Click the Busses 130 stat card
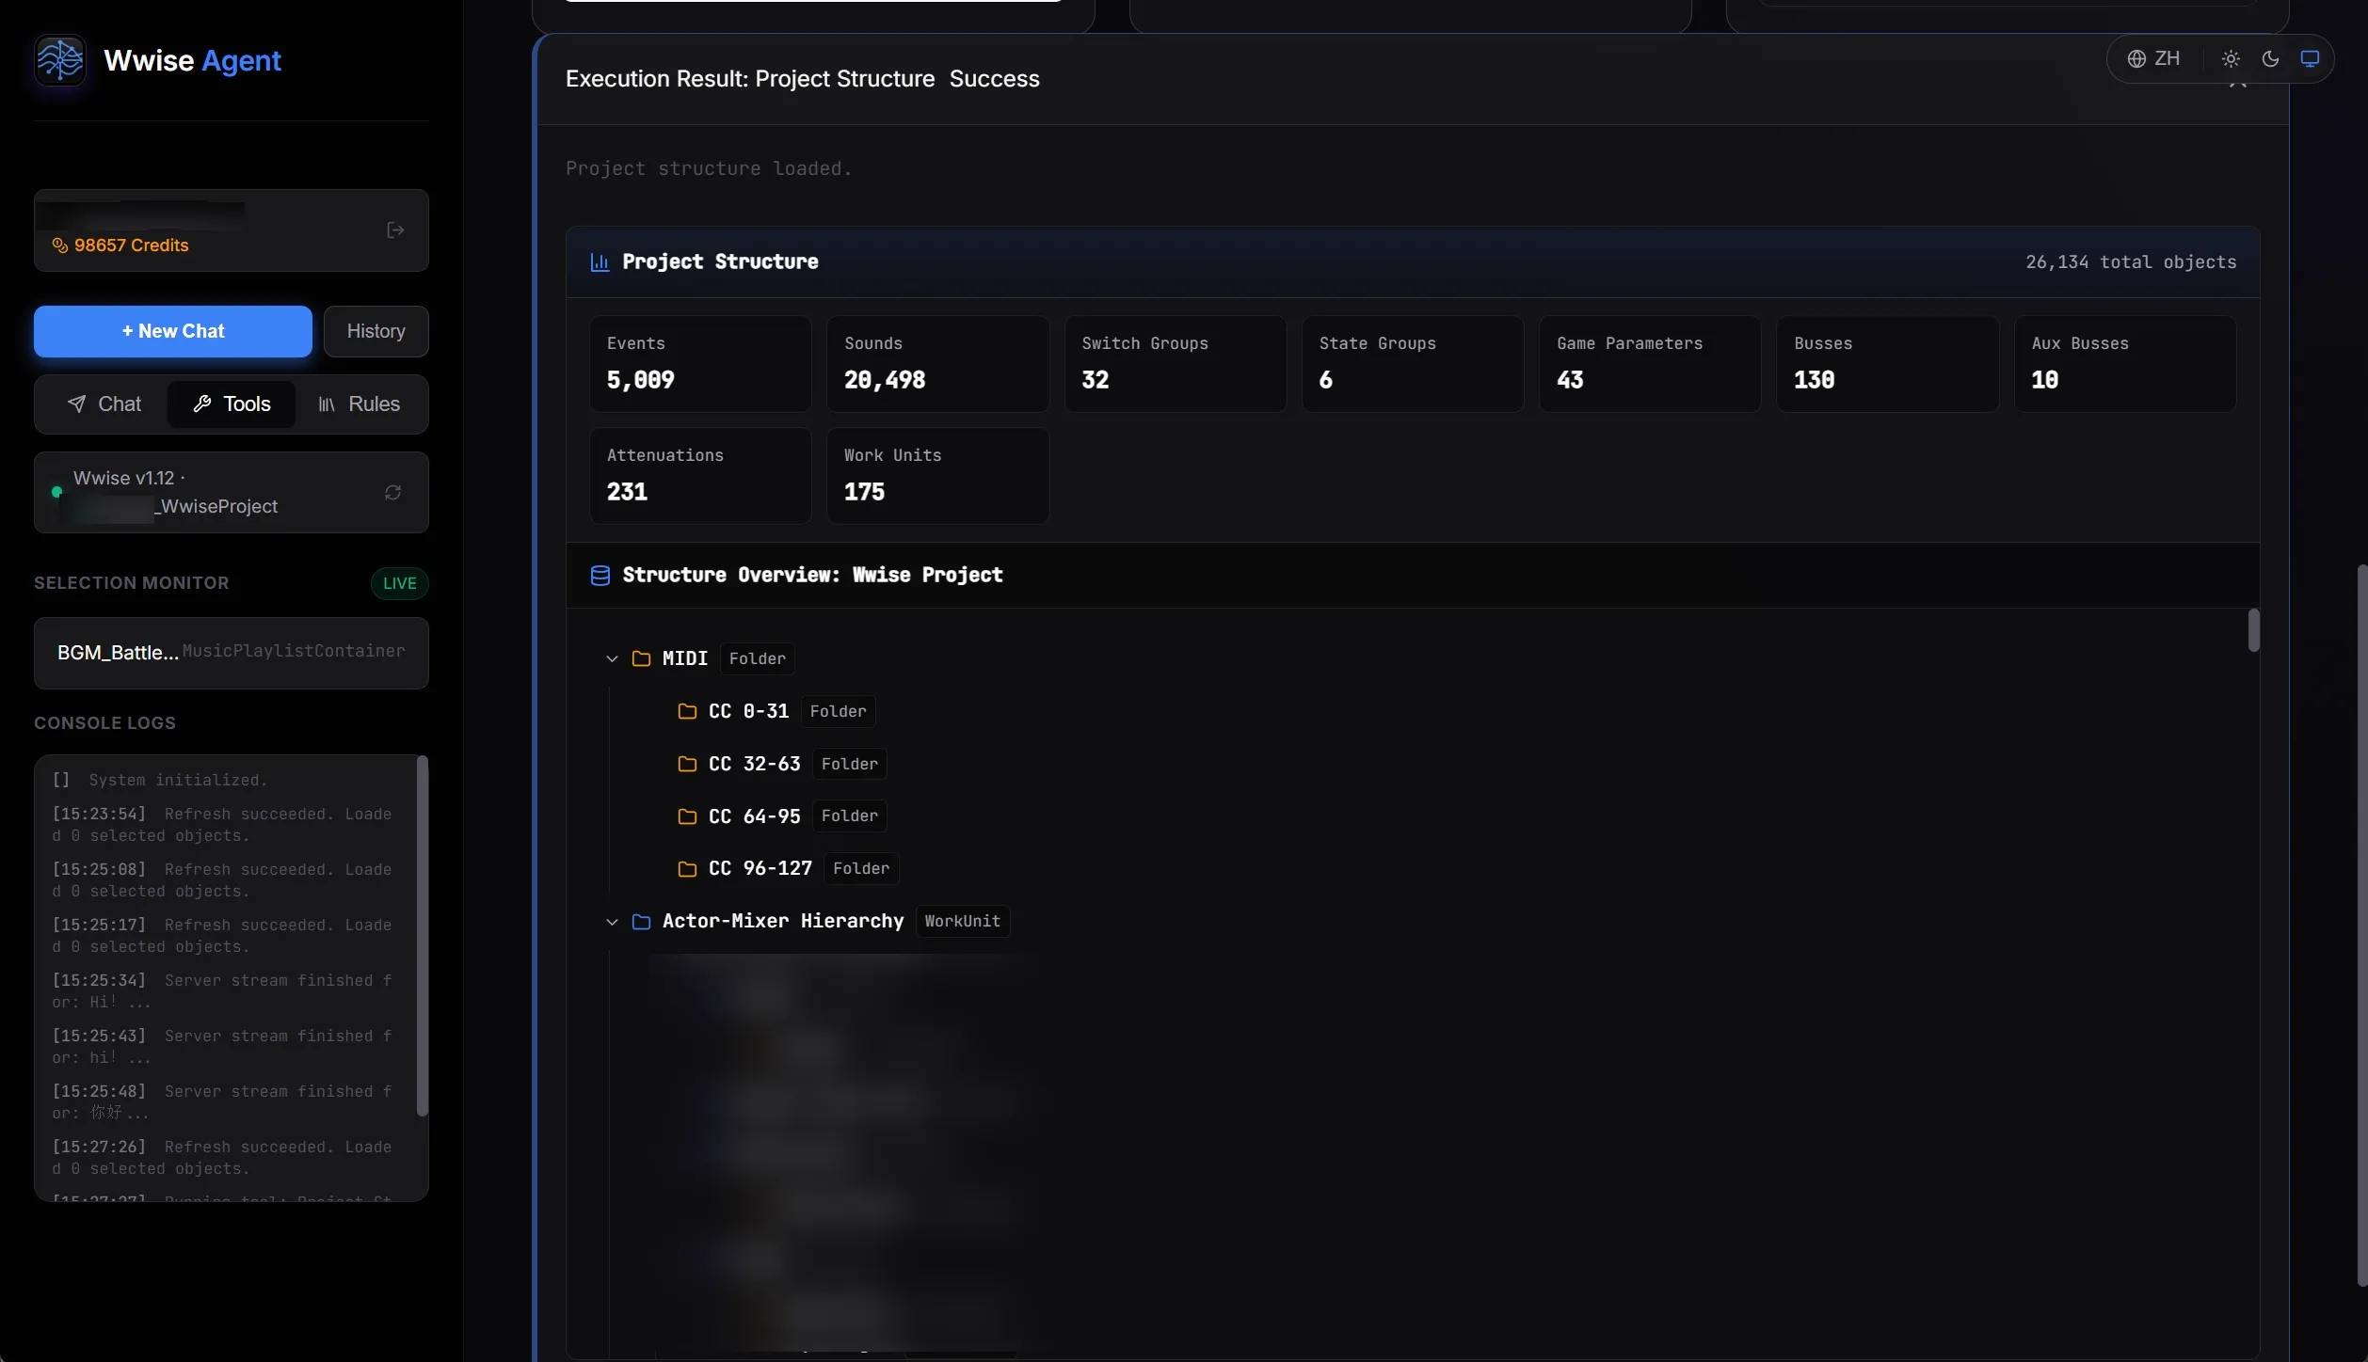2368x1362 pixels. coord(1887,363)
